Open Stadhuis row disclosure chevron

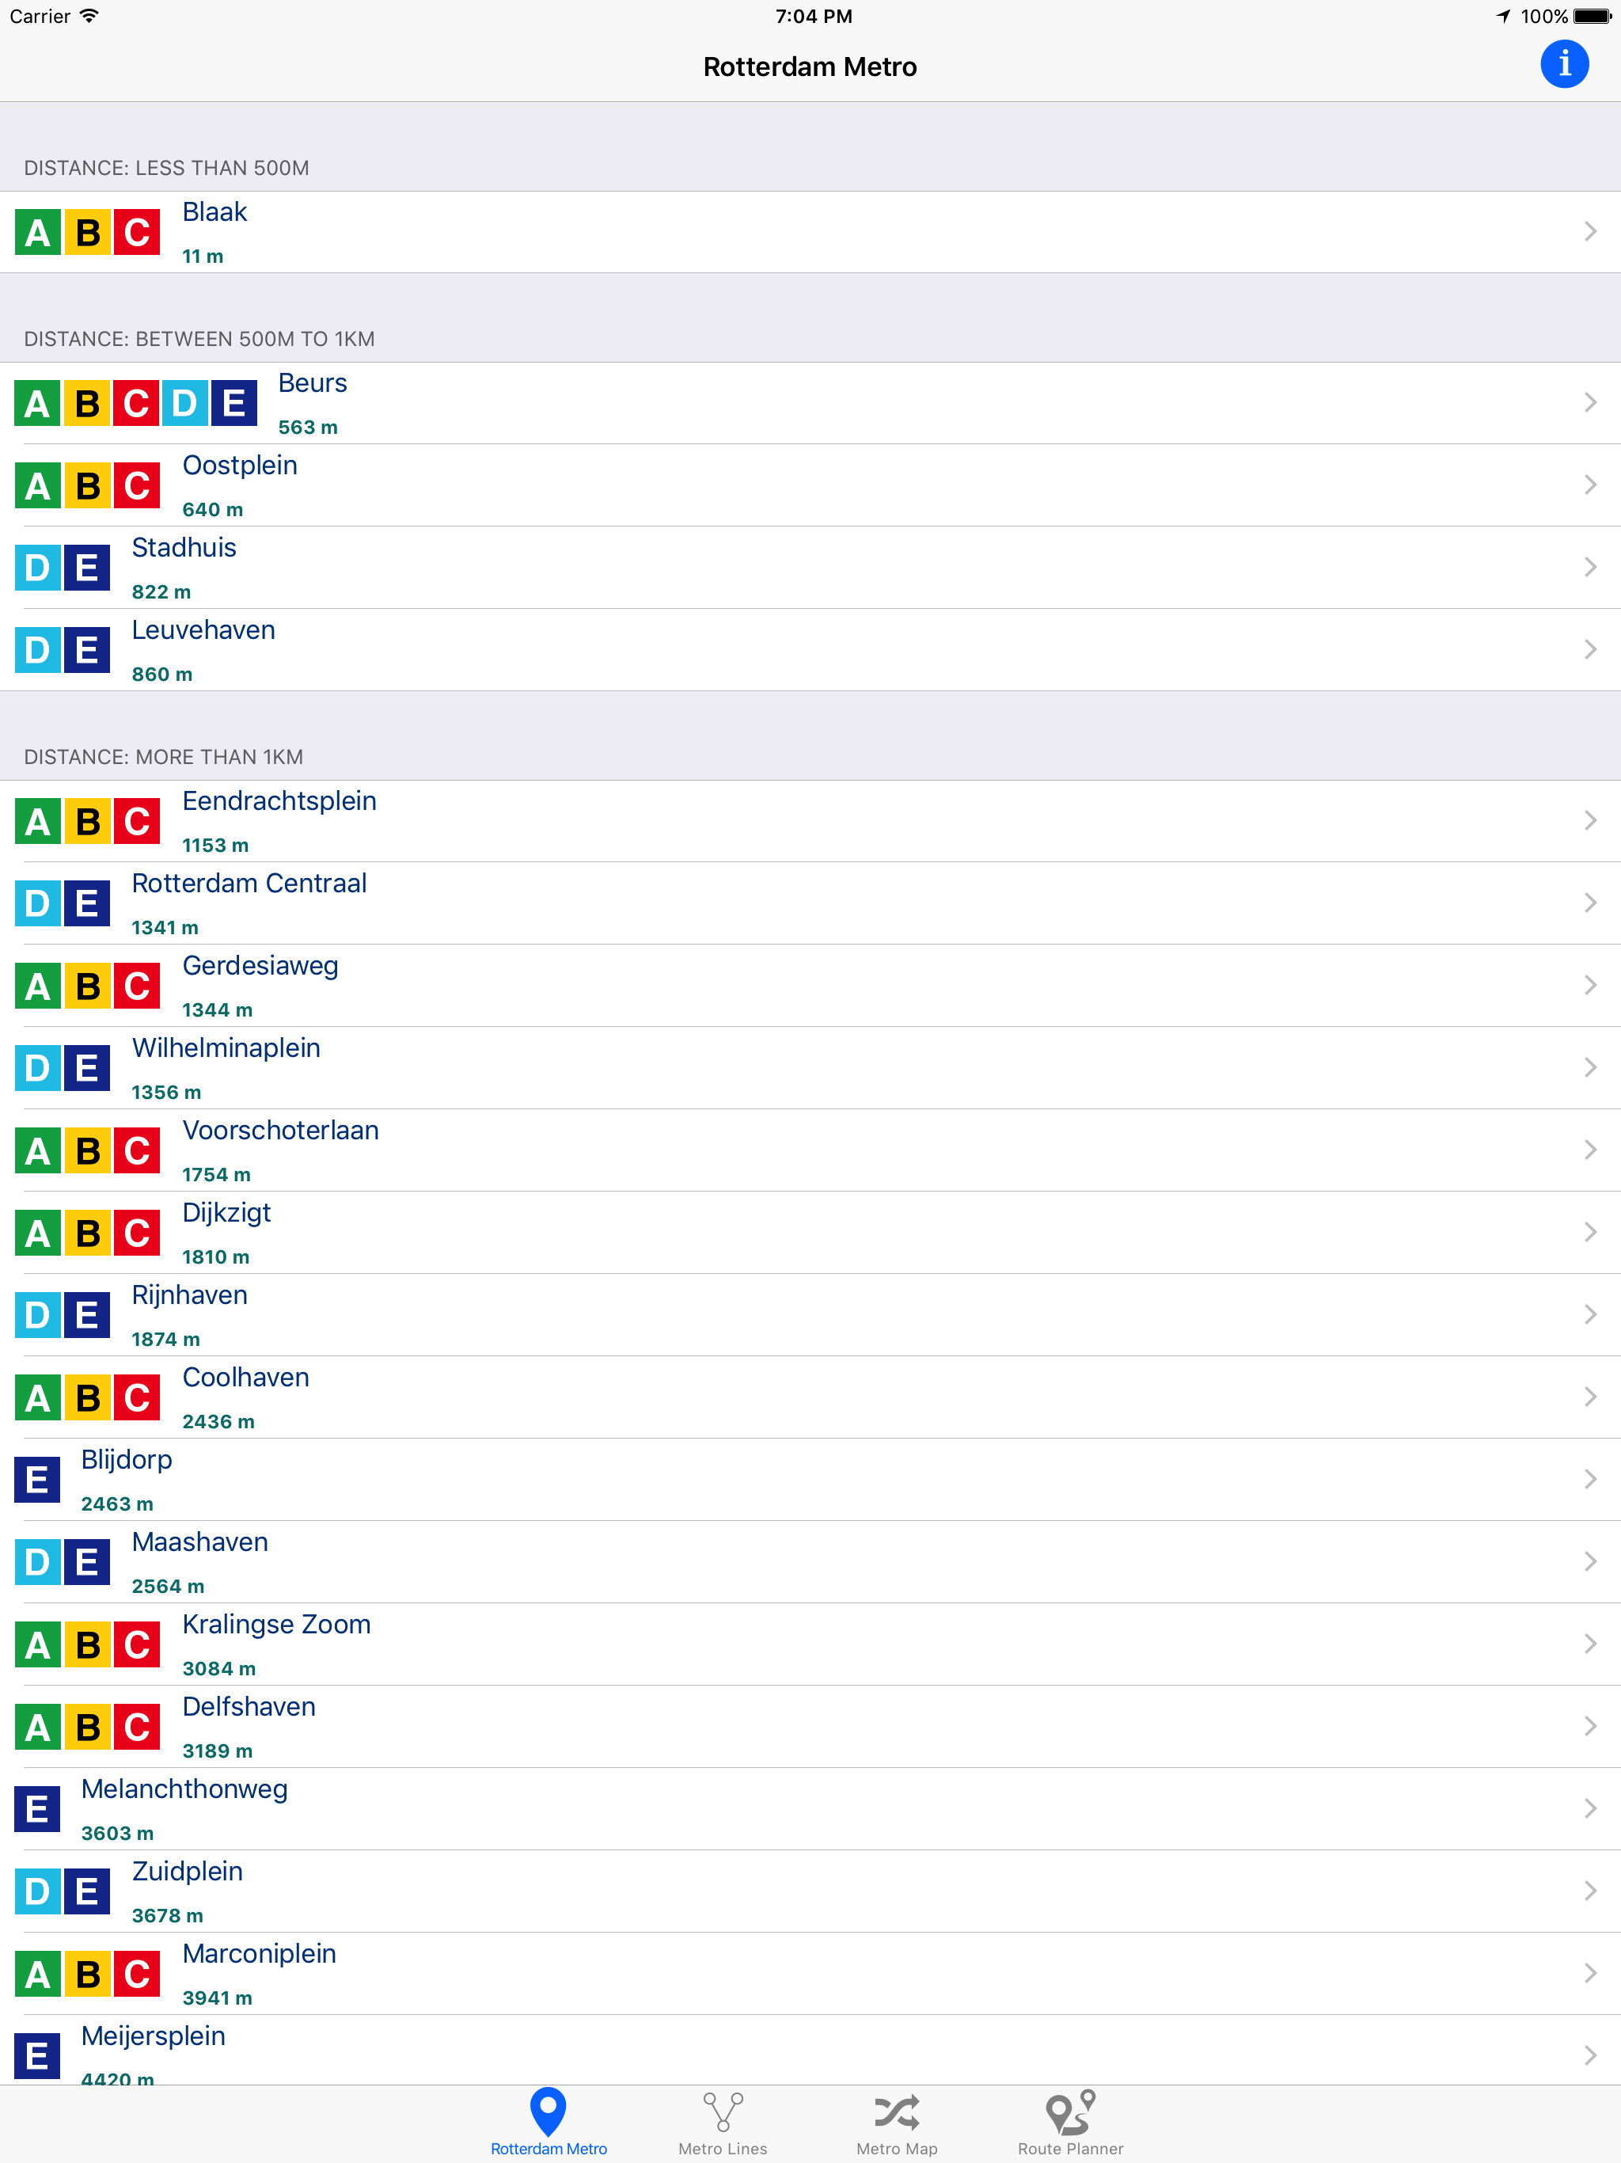pos(1589,567)
